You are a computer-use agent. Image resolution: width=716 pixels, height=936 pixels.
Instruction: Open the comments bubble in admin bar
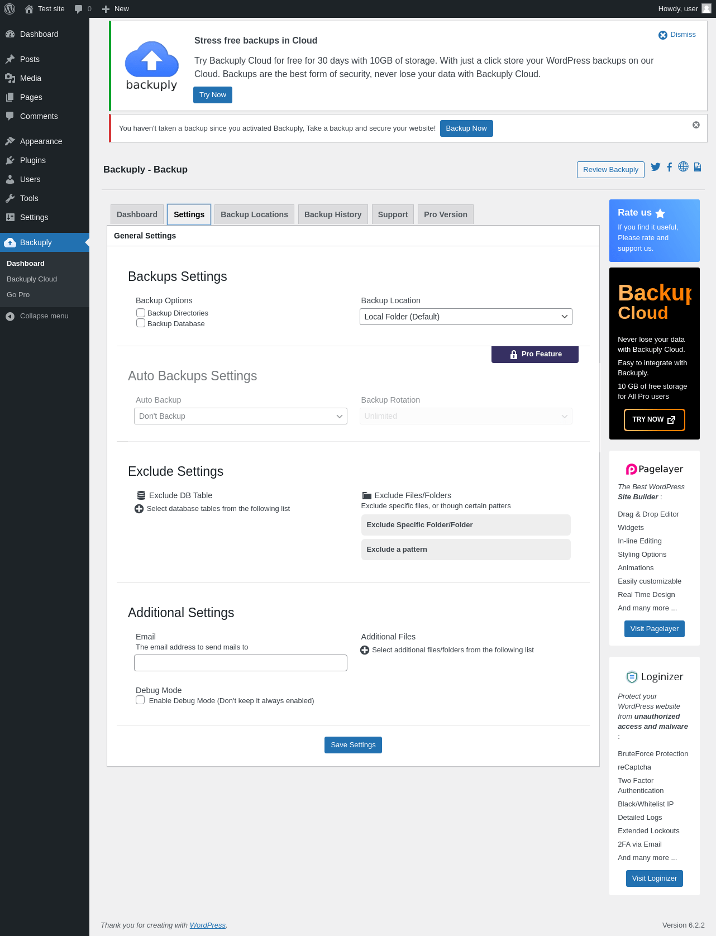point(79,9)
